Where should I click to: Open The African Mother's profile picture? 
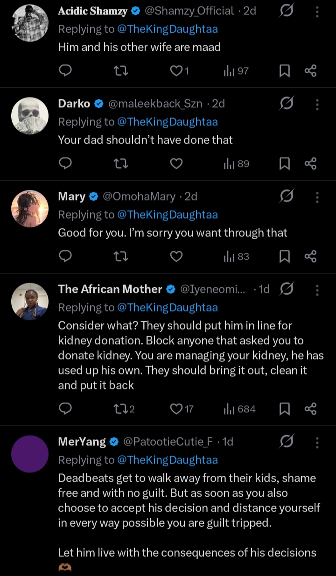tap(30, 302)
